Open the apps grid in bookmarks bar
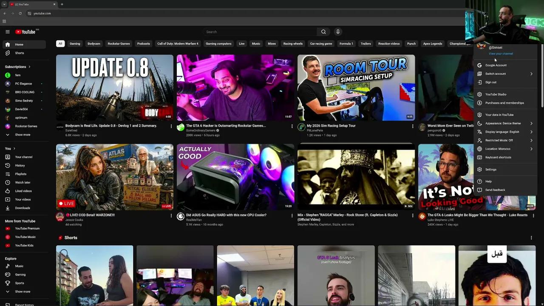This screenshot has height=306, width=544. (4, 21)
